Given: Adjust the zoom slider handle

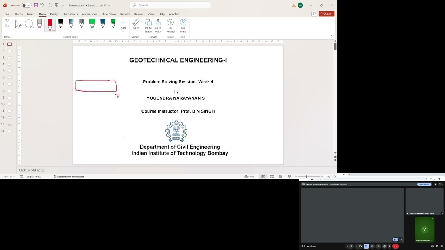Looking at the screenshot, I should [x=306, y=177].
